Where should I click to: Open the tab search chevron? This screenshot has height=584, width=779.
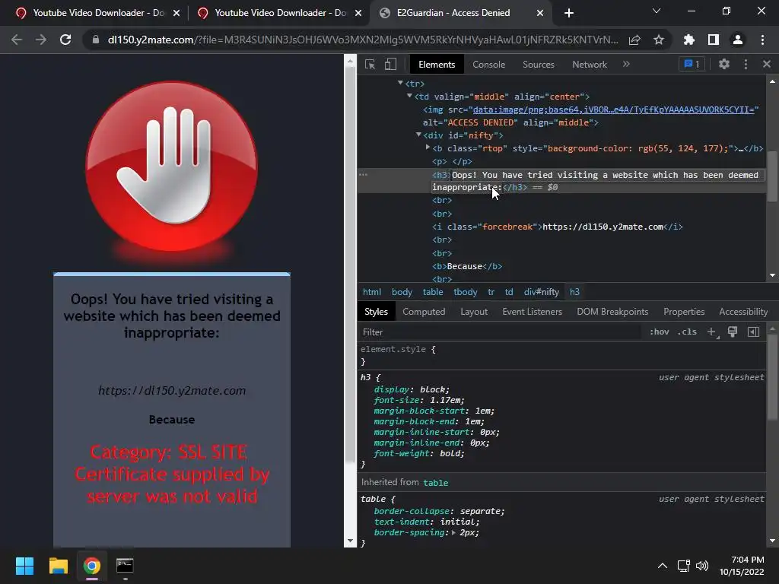pos(657,11)
